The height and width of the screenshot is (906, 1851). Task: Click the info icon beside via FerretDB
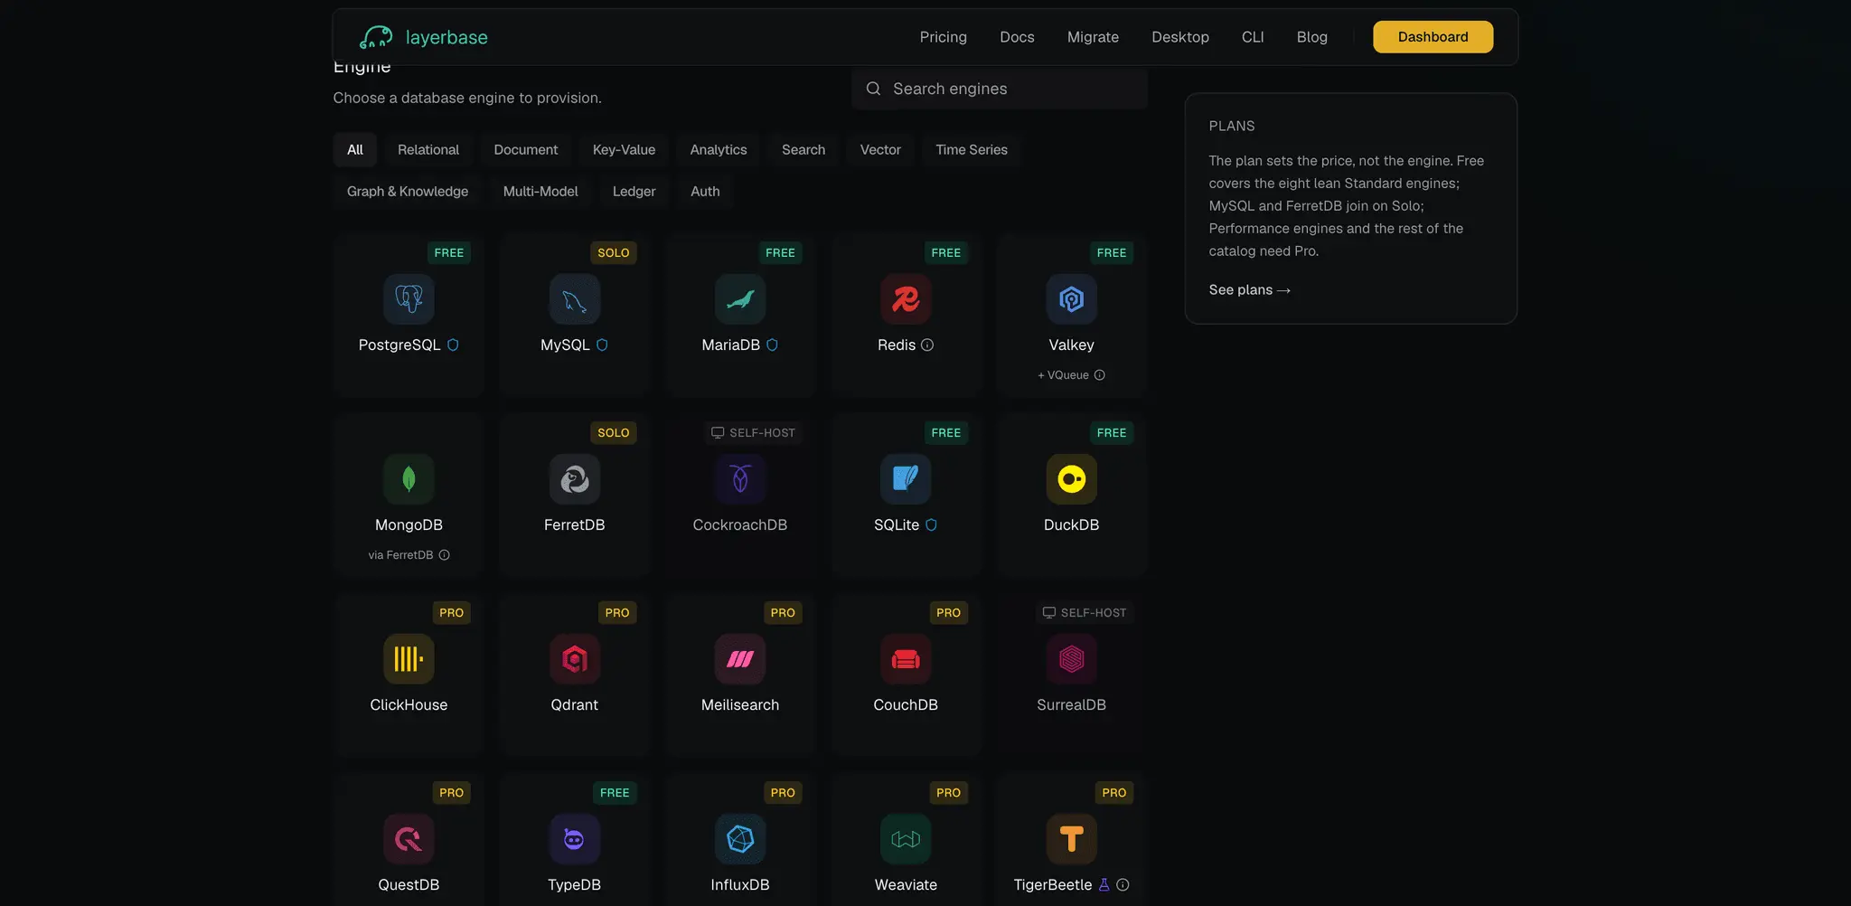point(445,555)
